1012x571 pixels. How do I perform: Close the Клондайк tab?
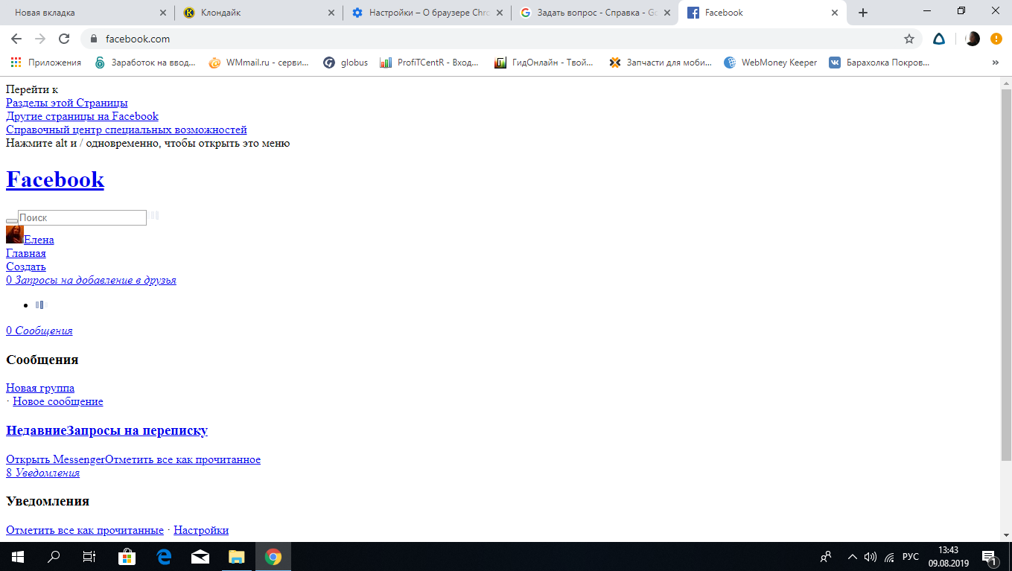pos(331,13)
